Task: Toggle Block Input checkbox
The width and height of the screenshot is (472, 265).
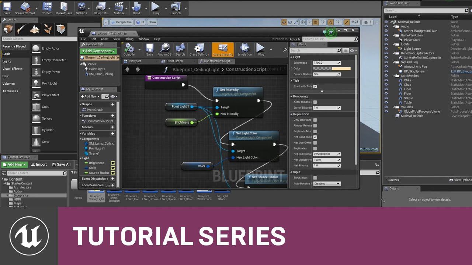Action: [315, 178]
